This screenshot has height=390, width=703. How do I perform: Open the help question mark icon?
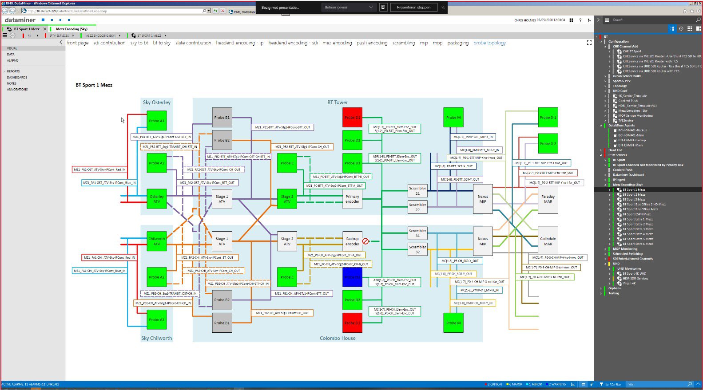point(580,20)
